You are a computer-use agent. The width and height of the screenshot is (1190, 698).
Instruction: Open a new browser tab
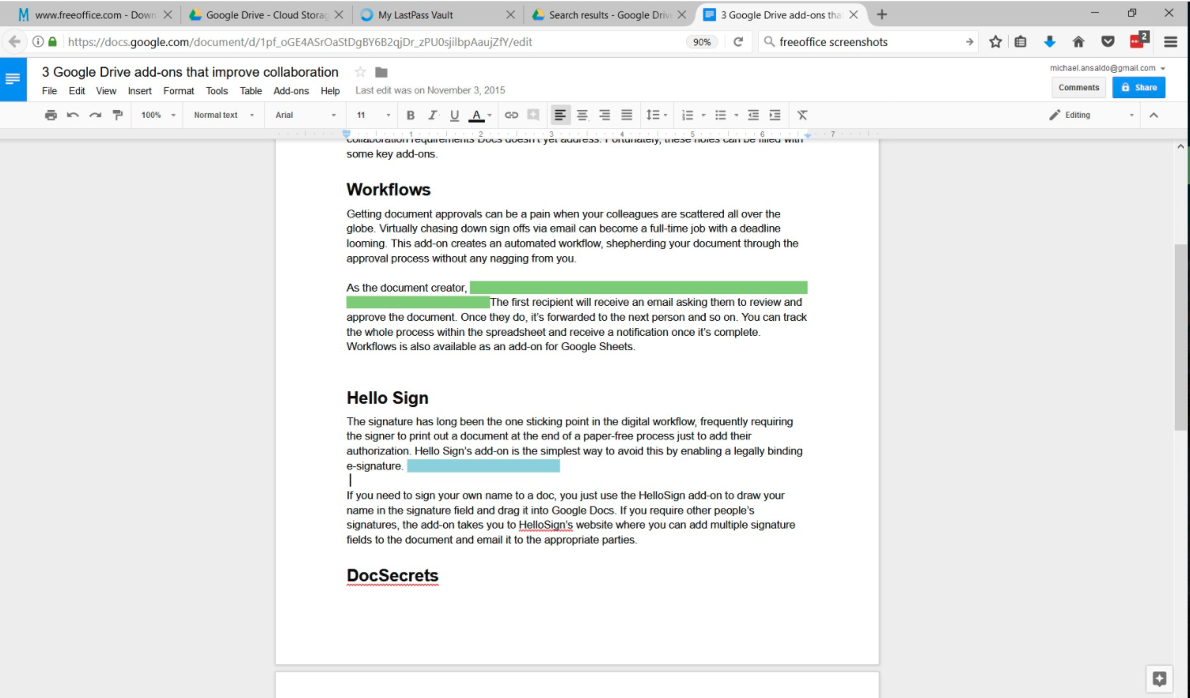tap(881, 14)
